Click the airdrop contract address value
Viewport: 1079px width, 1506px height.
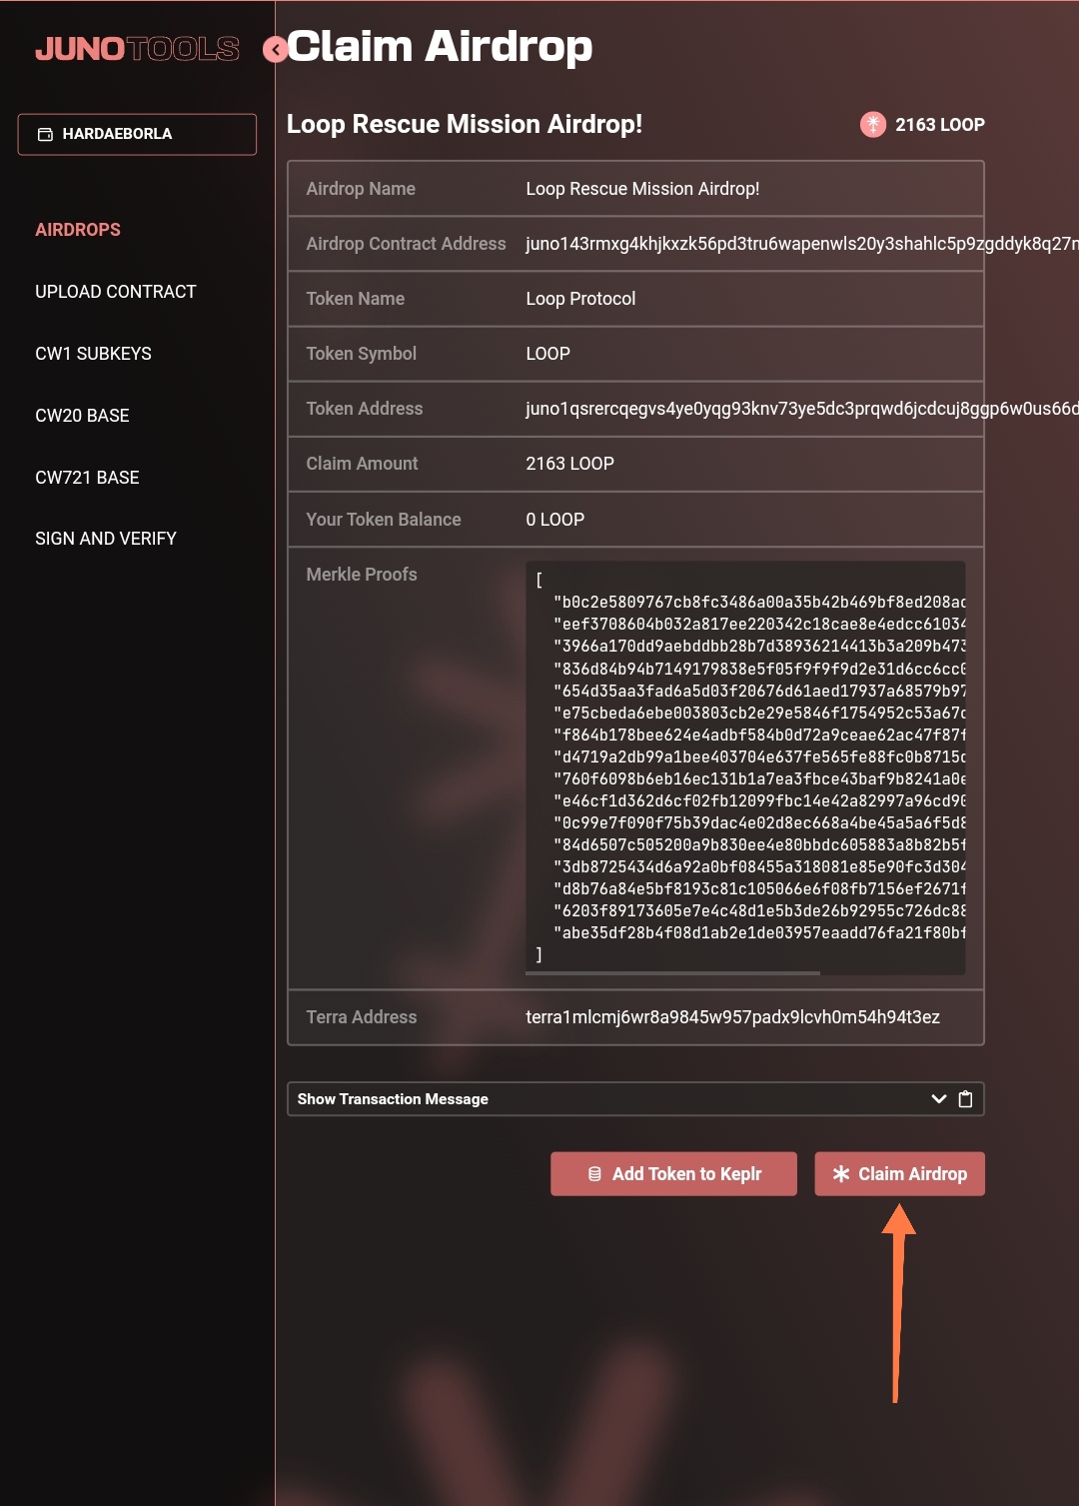tap(802, 244)
